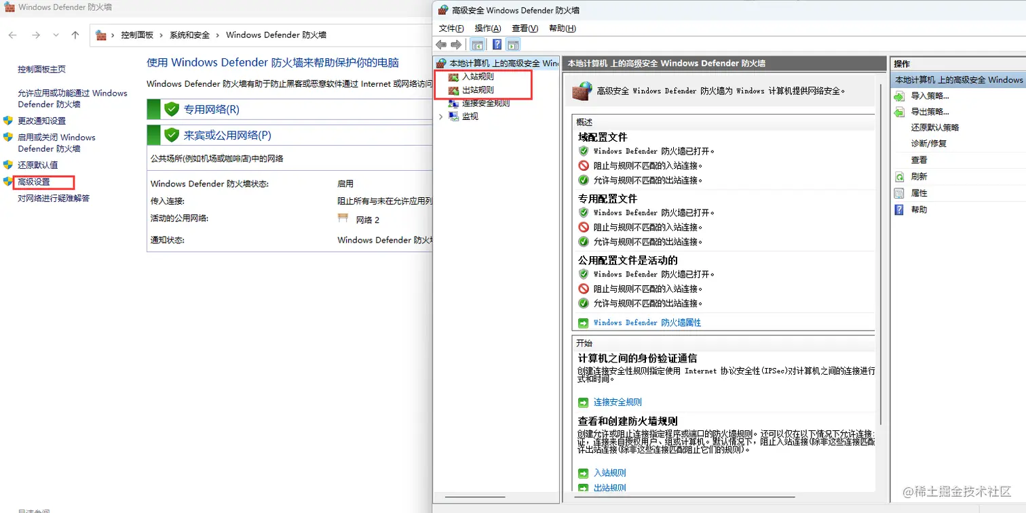The height and width of the screenshot is (513, 1026).
Task: Click 导出策略... in the Actions pane
Action: pyautogui.click(x=930, y=112)
